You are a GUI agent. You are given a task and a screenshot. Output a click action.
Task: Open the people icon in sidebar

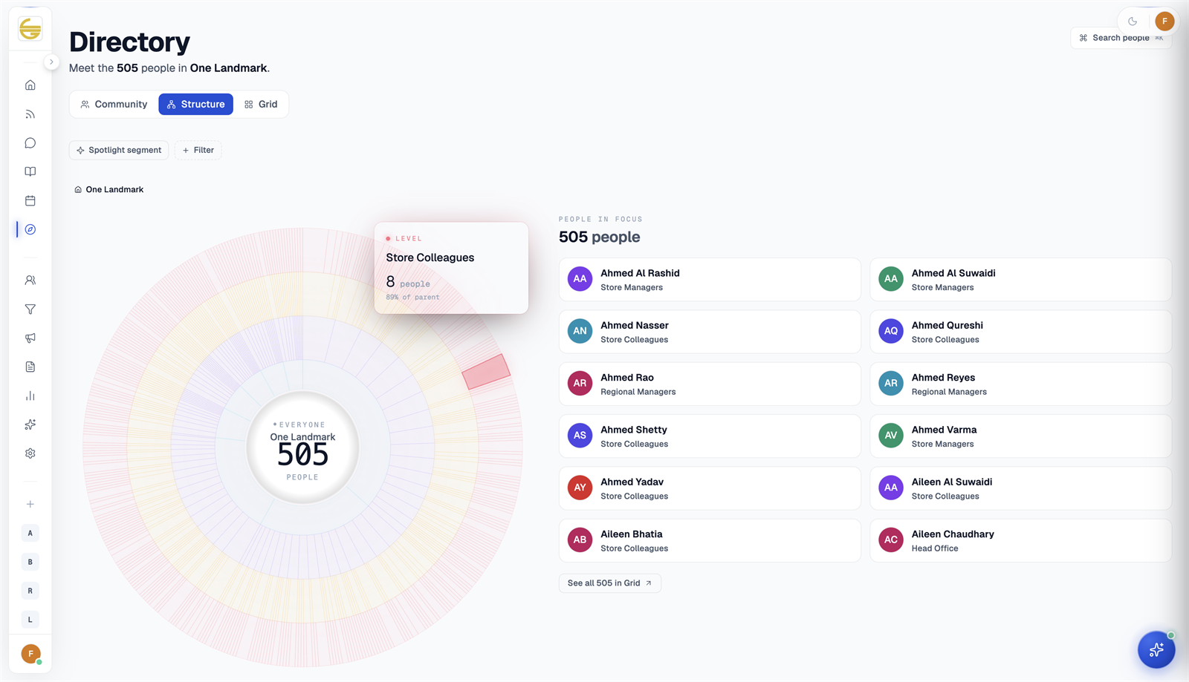click(x=30, y=281)
